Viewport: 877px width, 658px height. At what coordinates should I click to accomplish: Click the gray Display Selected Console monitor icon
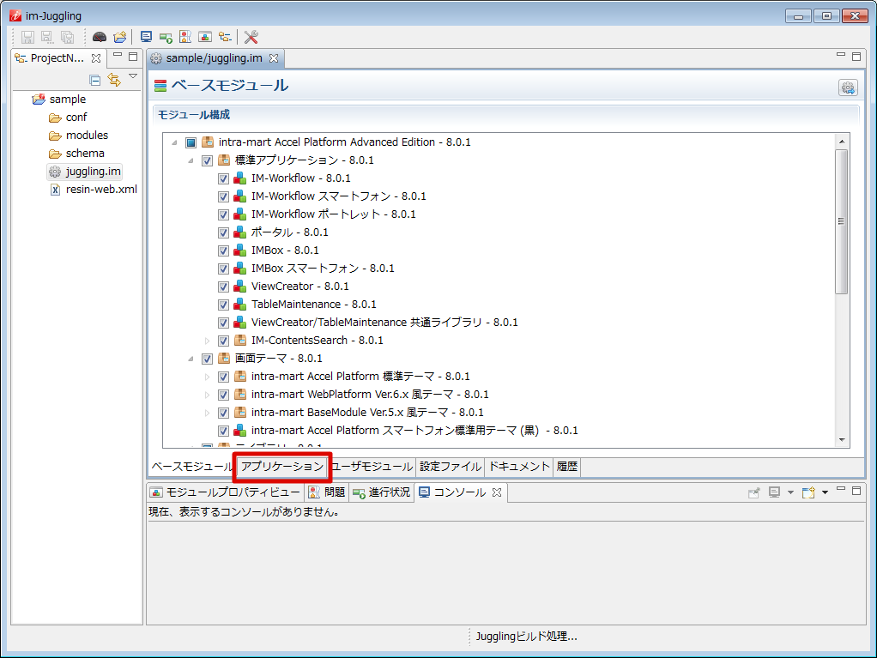coord(775,492)
